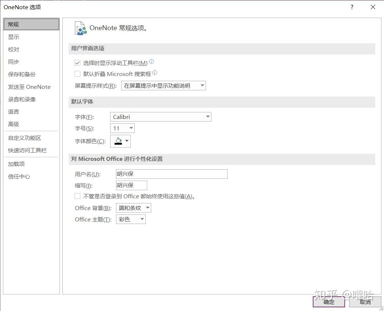The image size is (384, 311).
Task: Click the info icon beside Microsoft 搜索框 option
Action: point(155,72)
